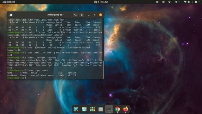The image size is (202, 114).
Task: Click the terminal window vertical scrollbar
Action: (x=103, y=70)
